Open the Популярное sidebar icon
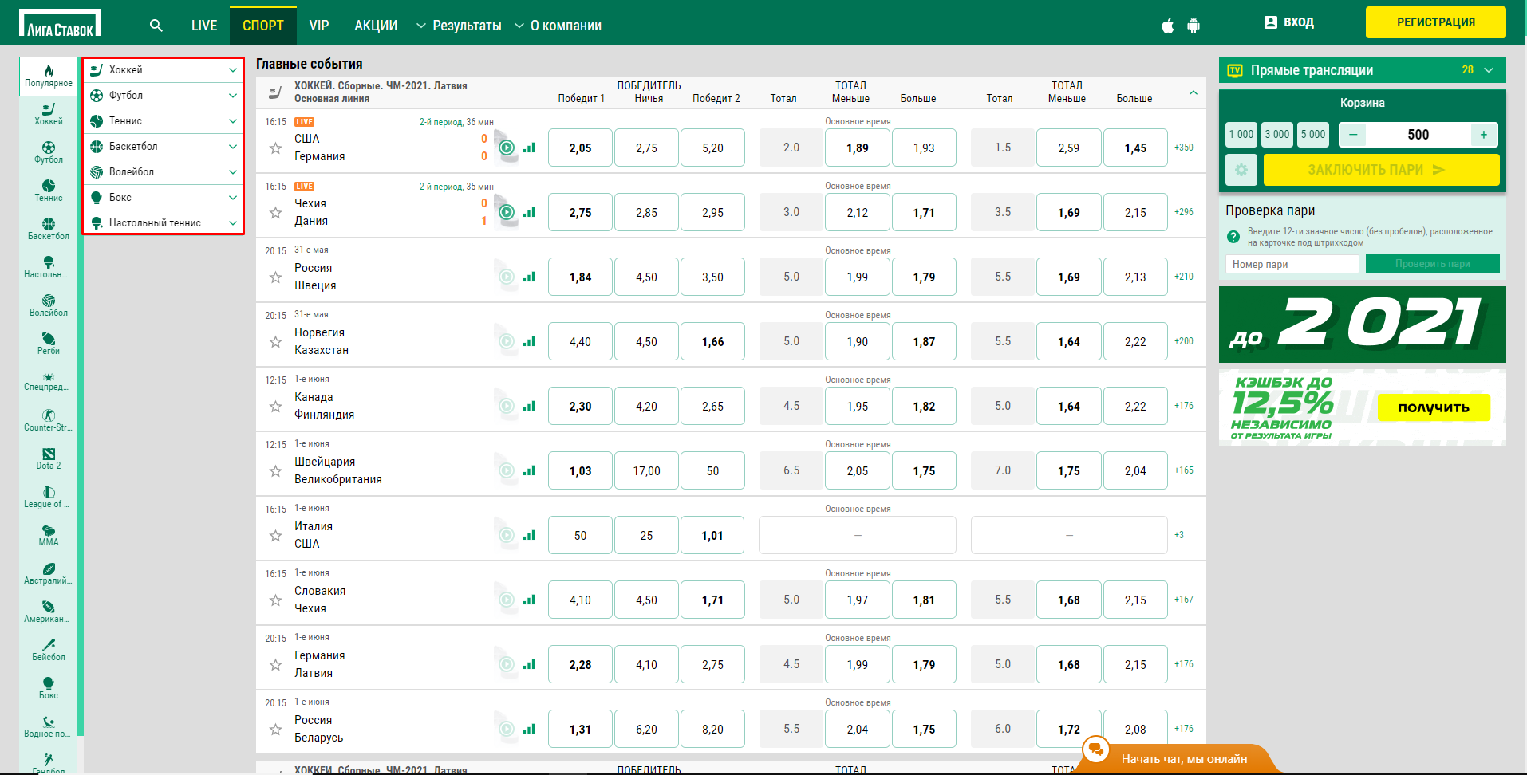This screenshot has height=775, width=1527. coord(49,76)
